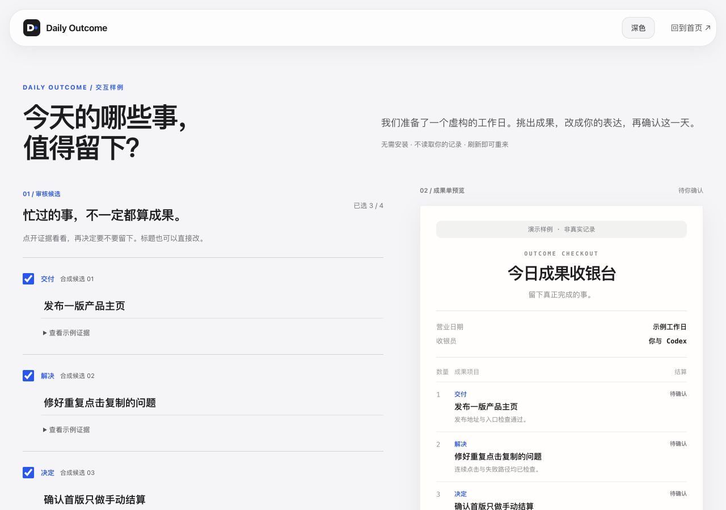Viewport: 726px width, 510px height.
Task: Open the 回到首页 link
Action: pos(691,28)
